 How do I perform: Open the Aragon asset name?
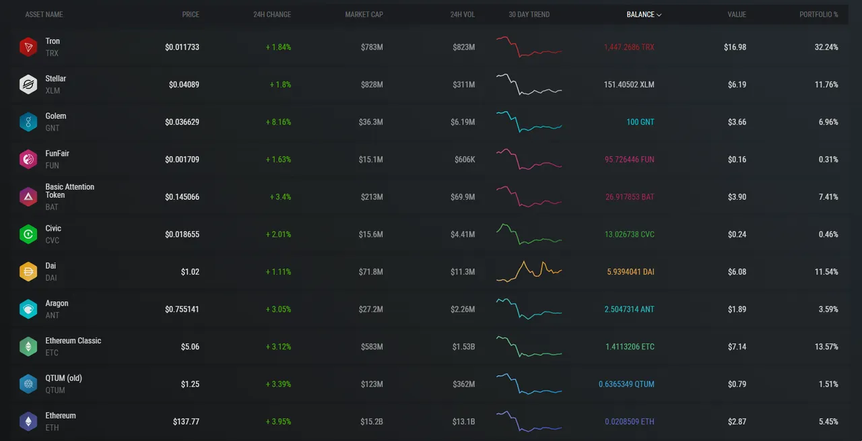[57, 303]
